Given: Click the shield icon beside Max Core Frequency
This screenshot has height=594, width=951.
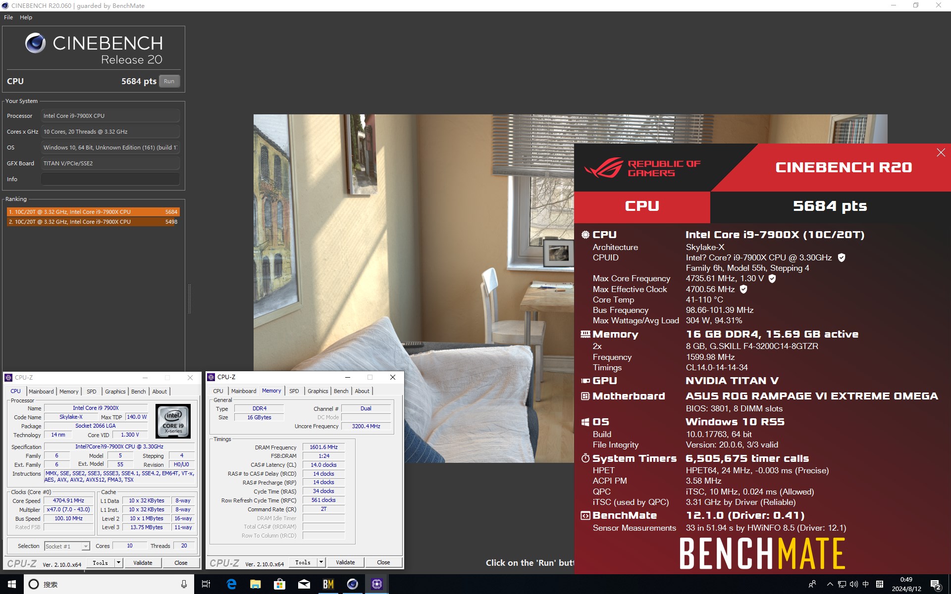Looking at the screenshot, I should [772, 279].
